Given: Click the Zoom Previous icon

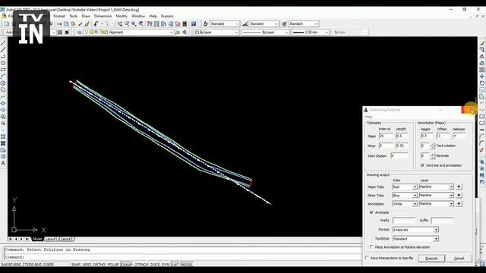Looking at the screenshot, I should click(140, 24).
